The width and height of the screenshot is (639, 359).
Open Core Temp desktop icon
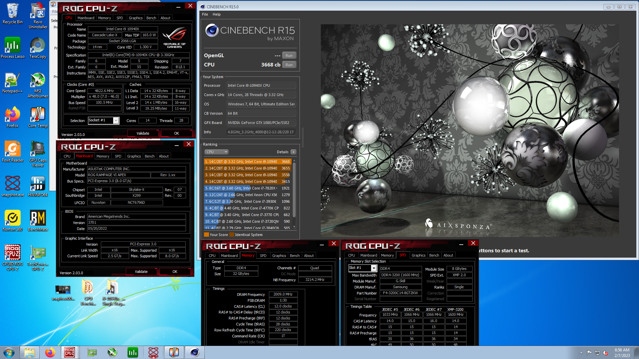tap(38, 117)
